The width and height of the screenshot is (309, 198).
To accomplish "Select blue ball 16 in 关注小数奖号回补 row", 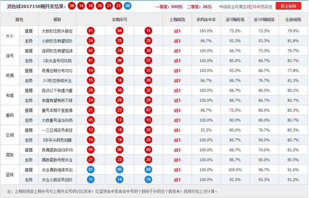I will (148, 179).
